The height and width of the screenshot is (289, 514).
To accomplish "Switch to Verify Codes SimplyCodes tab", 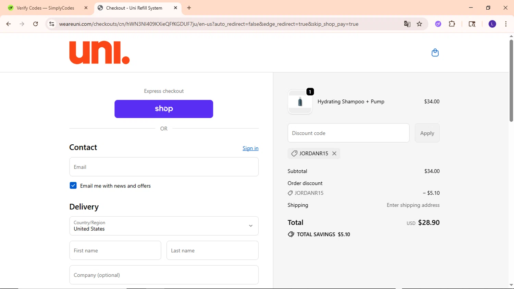I will (45, 8).
